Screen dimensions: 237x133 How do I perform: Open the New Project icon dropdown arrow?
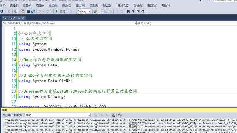point(20,11)
